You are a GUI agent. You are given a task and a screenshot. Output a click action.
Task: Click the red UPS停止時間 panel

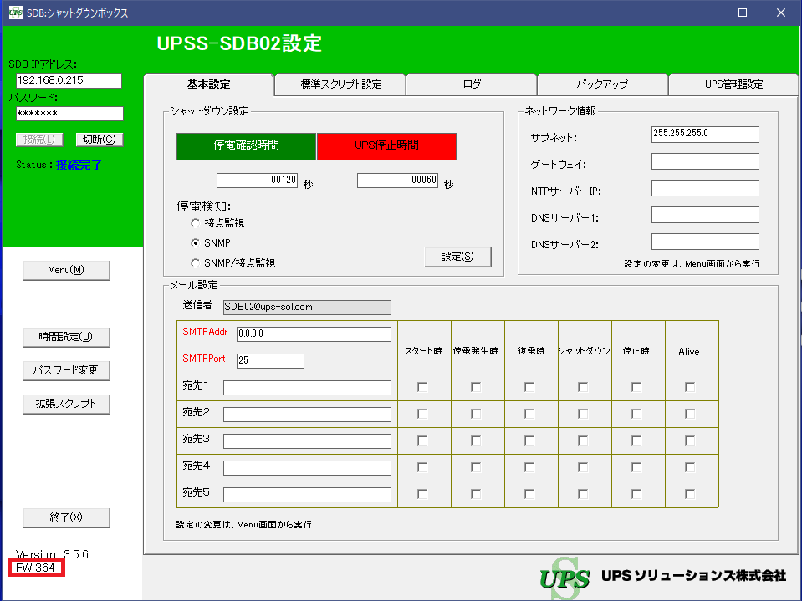click(386, 146)
